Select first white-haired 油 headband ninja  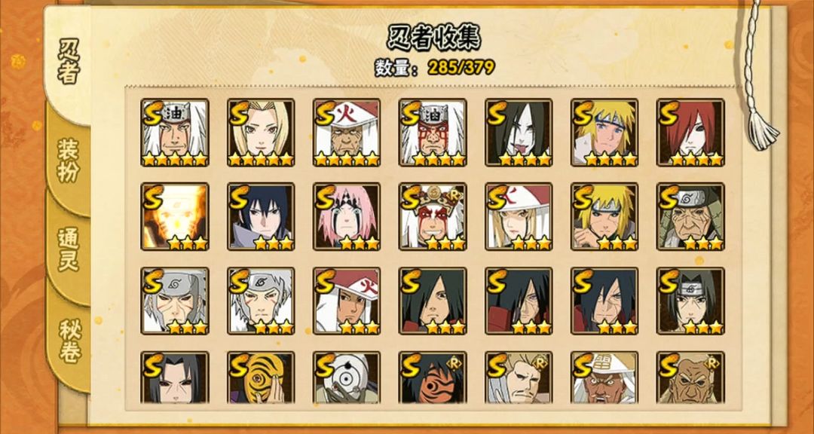(x=175, y=133)
